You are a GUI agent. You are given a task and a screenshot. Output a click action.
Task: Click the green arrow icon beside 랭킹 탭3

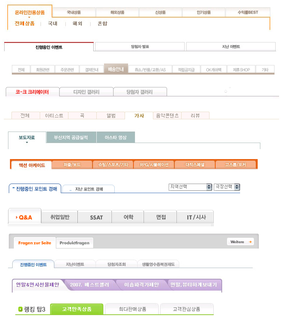click(20, 309)
